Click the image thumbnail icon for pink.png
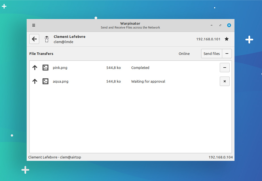Viewport: 262px width, 181px height. coord(45,68)
